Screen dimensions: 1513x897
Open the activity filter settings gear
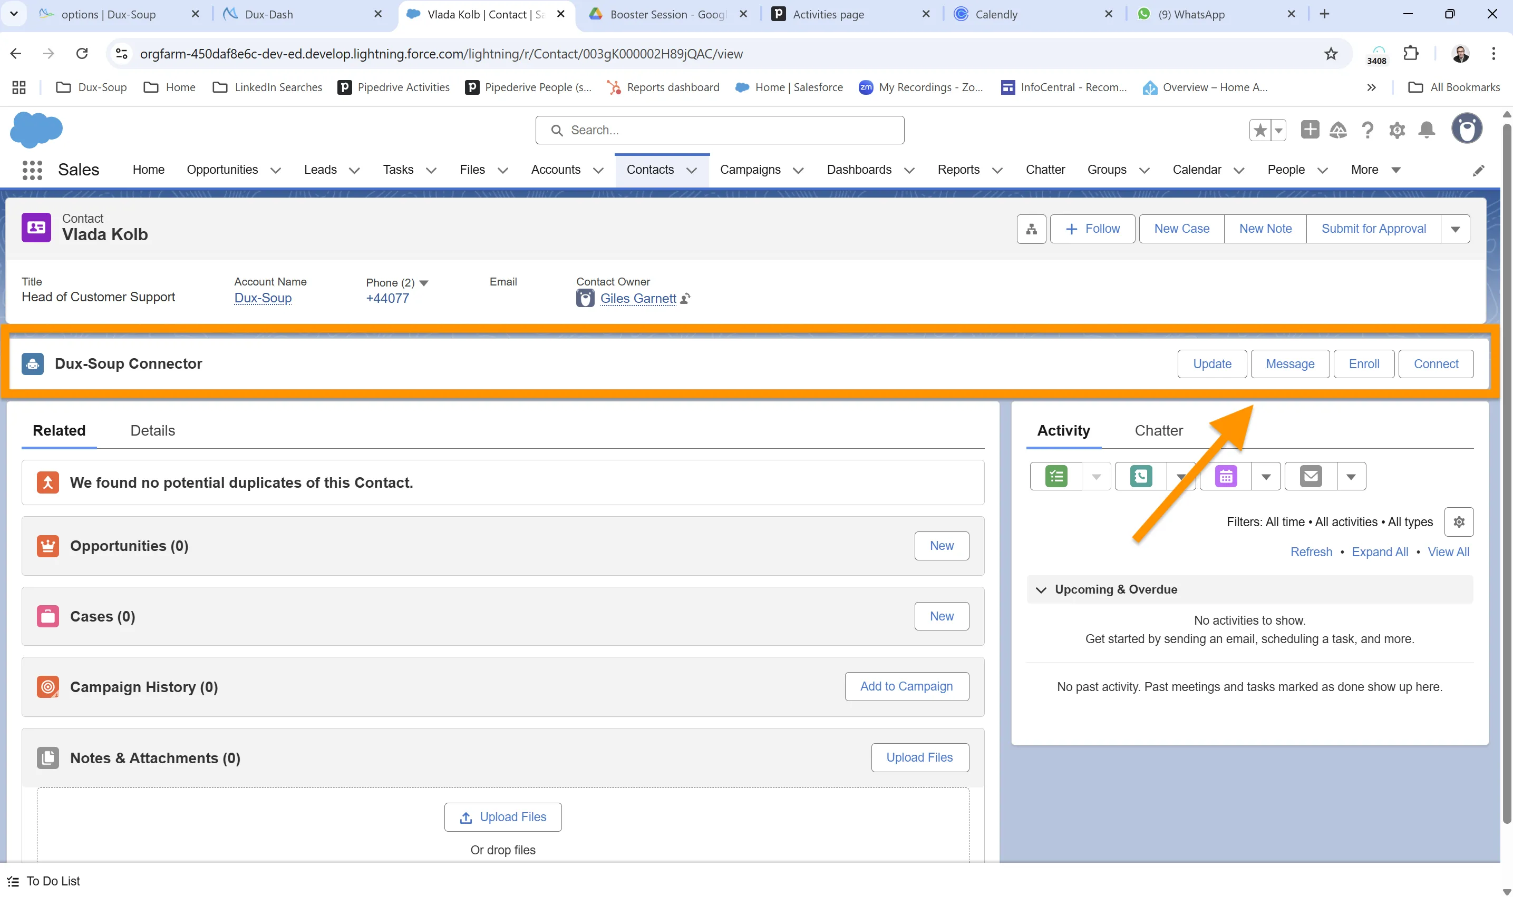[x=1459, y=521]
